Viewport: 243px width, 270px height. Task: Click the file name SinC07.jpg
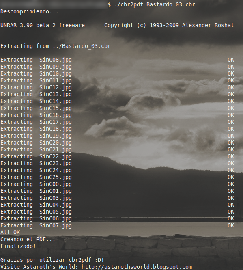click(56, 225)
